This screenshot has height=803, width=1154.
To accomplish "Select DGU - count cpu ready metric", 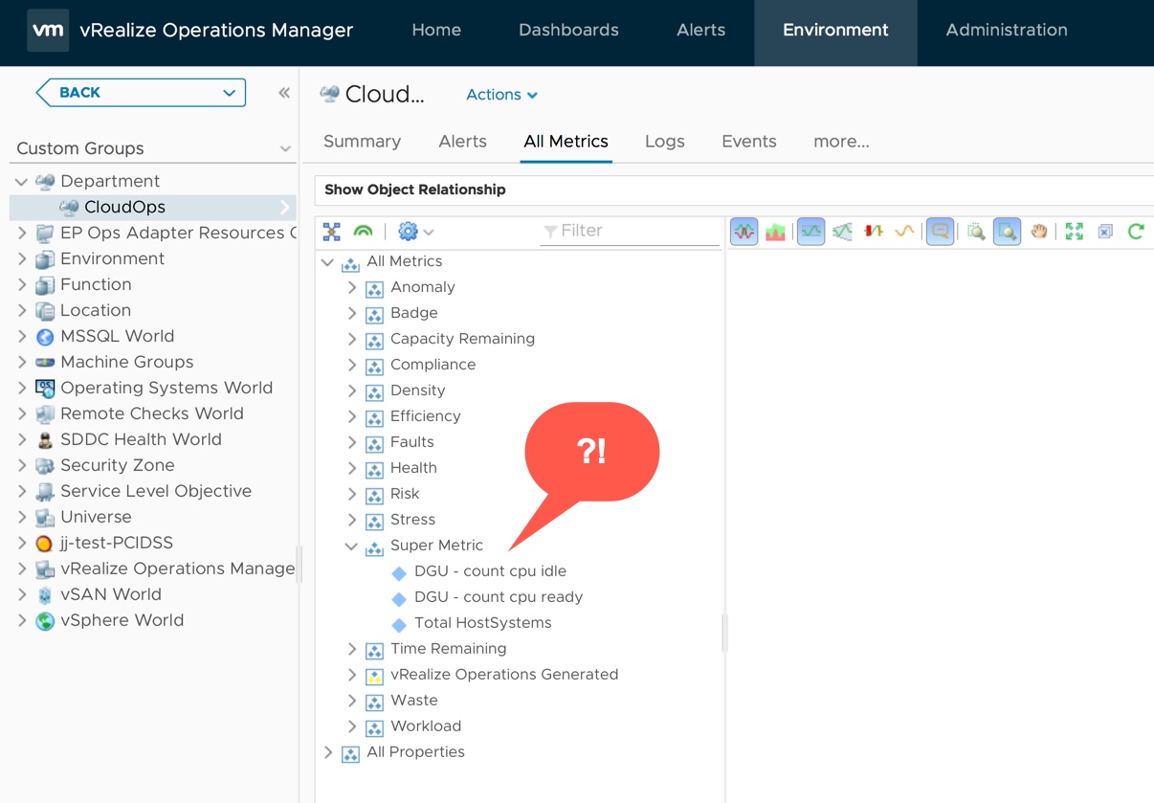I will pyautogui.click(x=499, y=597).
